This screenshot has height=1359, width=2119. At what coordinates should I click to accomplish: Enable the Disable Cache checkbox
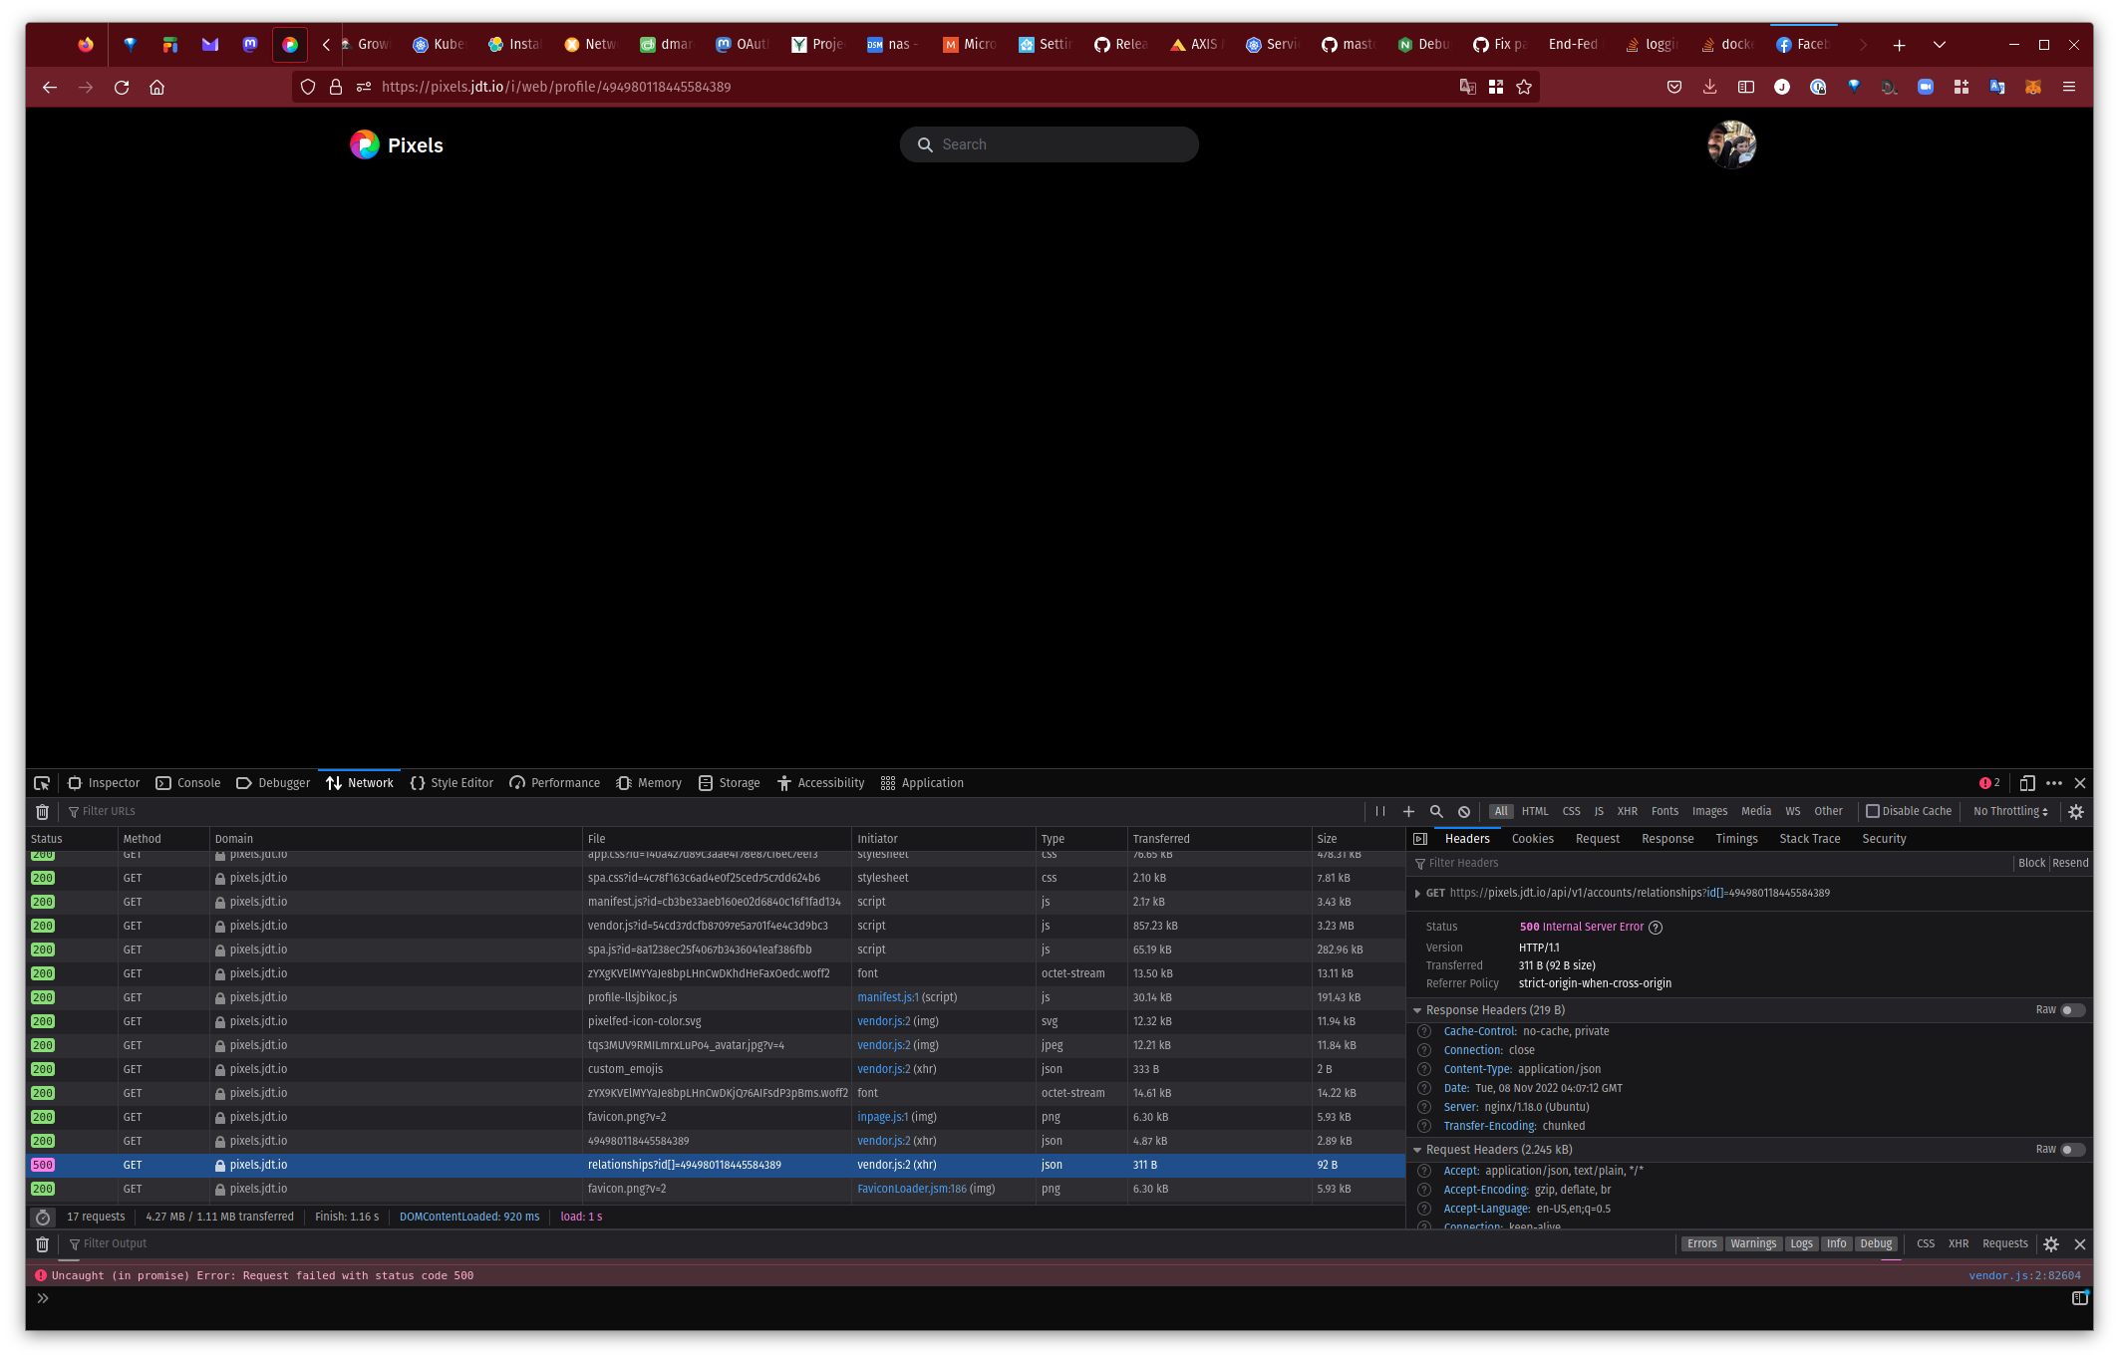[1873, 811]
